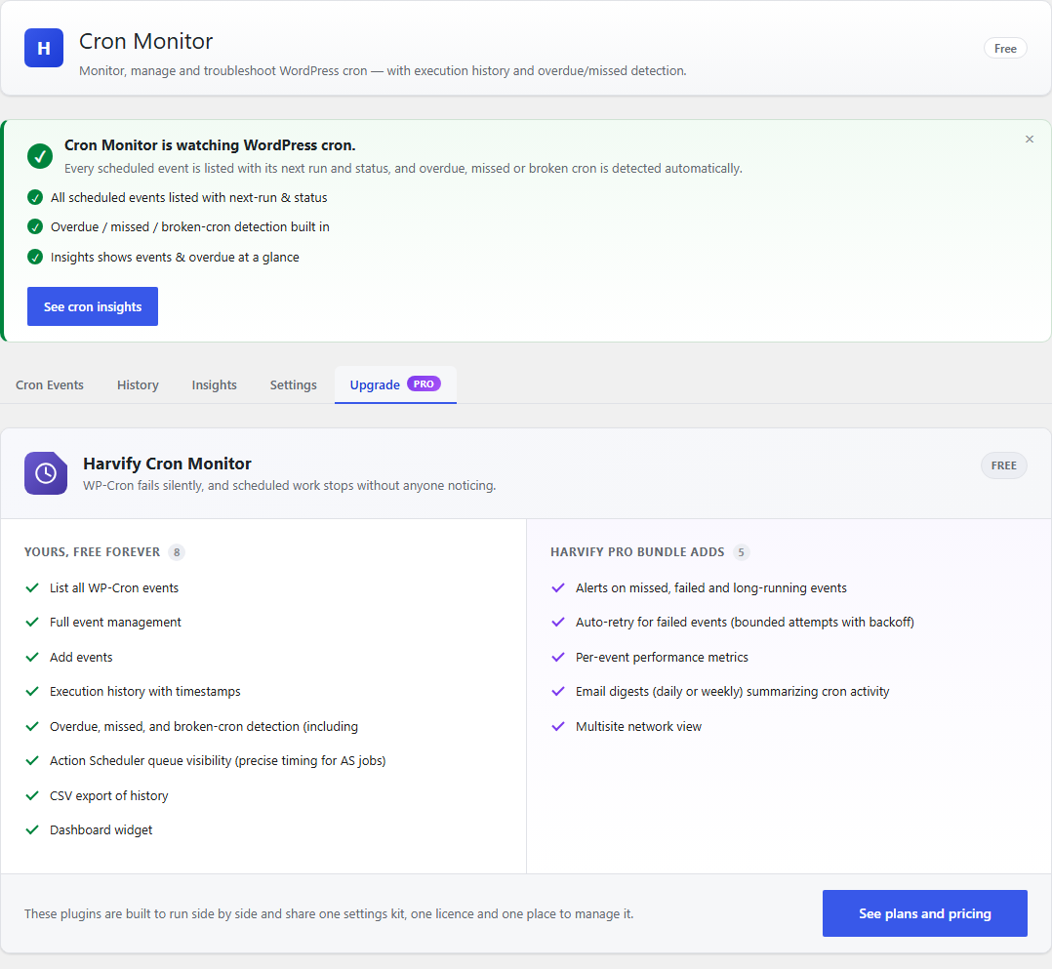This screenshot has height=969, width=1052.
Task: Click text 'Auto-retry for failed events'
Action: (x=651, y=622)
